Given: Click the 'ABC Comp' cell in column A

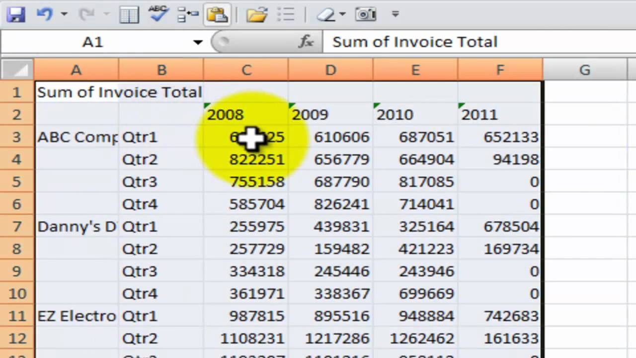Looking at the screenshot, I should (76, 137).
